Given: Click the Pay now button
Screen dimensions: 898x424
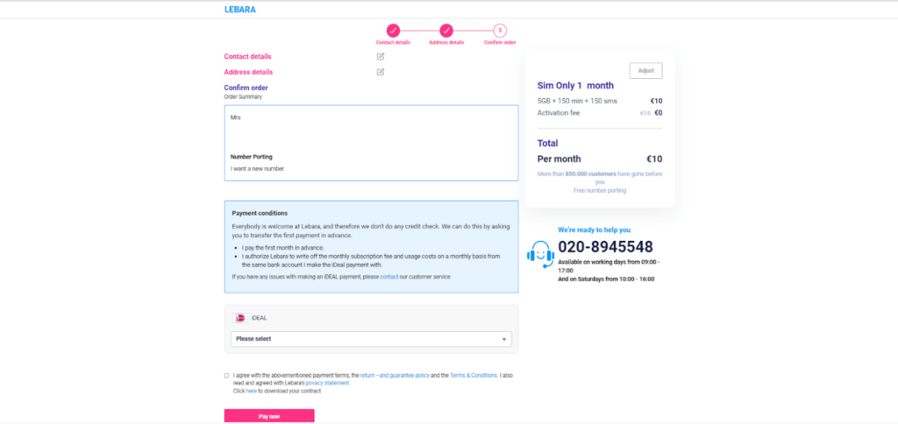Looking at the screenshot, I should point(269,416).
